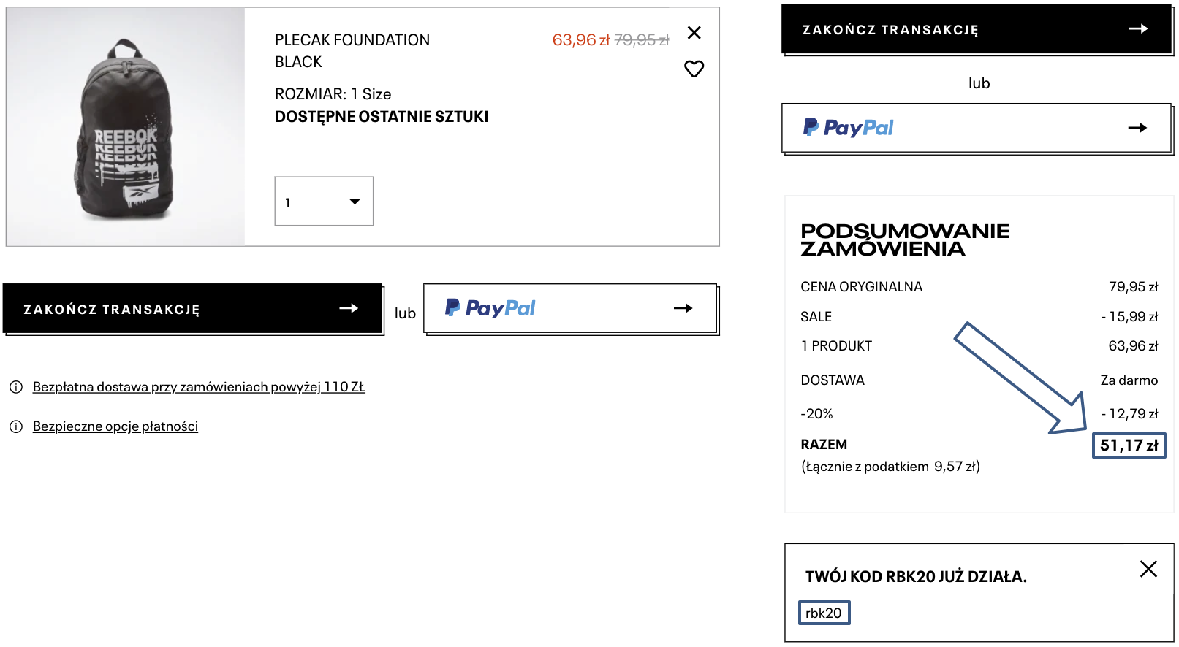The height and width of the screenshot is (647, 1179).
Task: Click PayPal logo in the order sidebar
Action: click(849, 128)
